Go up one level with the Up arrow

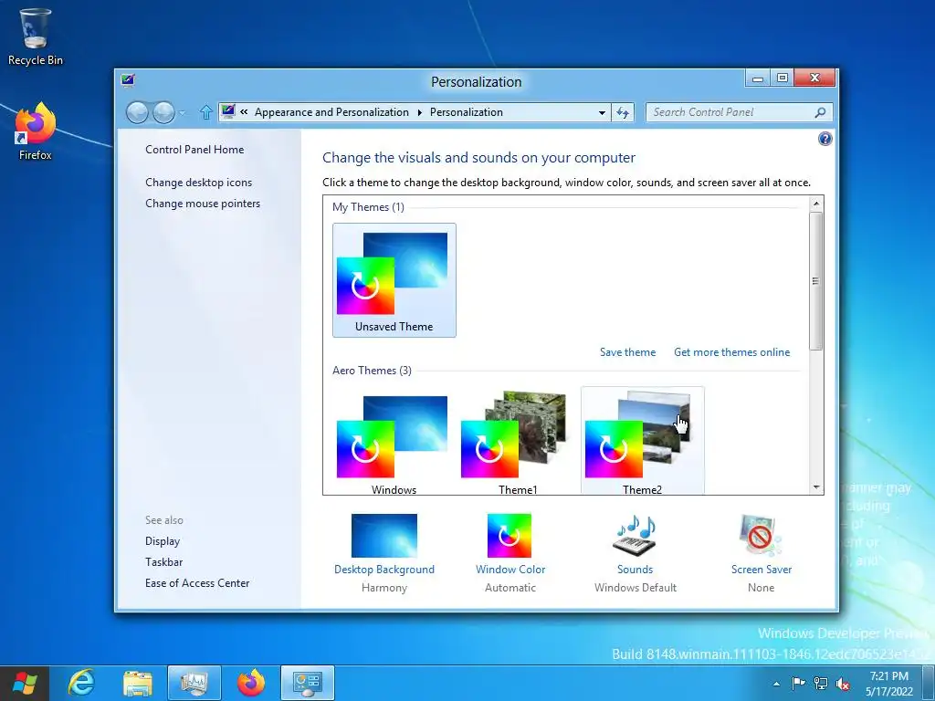[x=205, y=112]
